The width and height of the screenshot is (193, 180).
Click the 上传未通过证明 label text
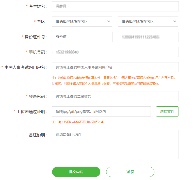point(31,111)
